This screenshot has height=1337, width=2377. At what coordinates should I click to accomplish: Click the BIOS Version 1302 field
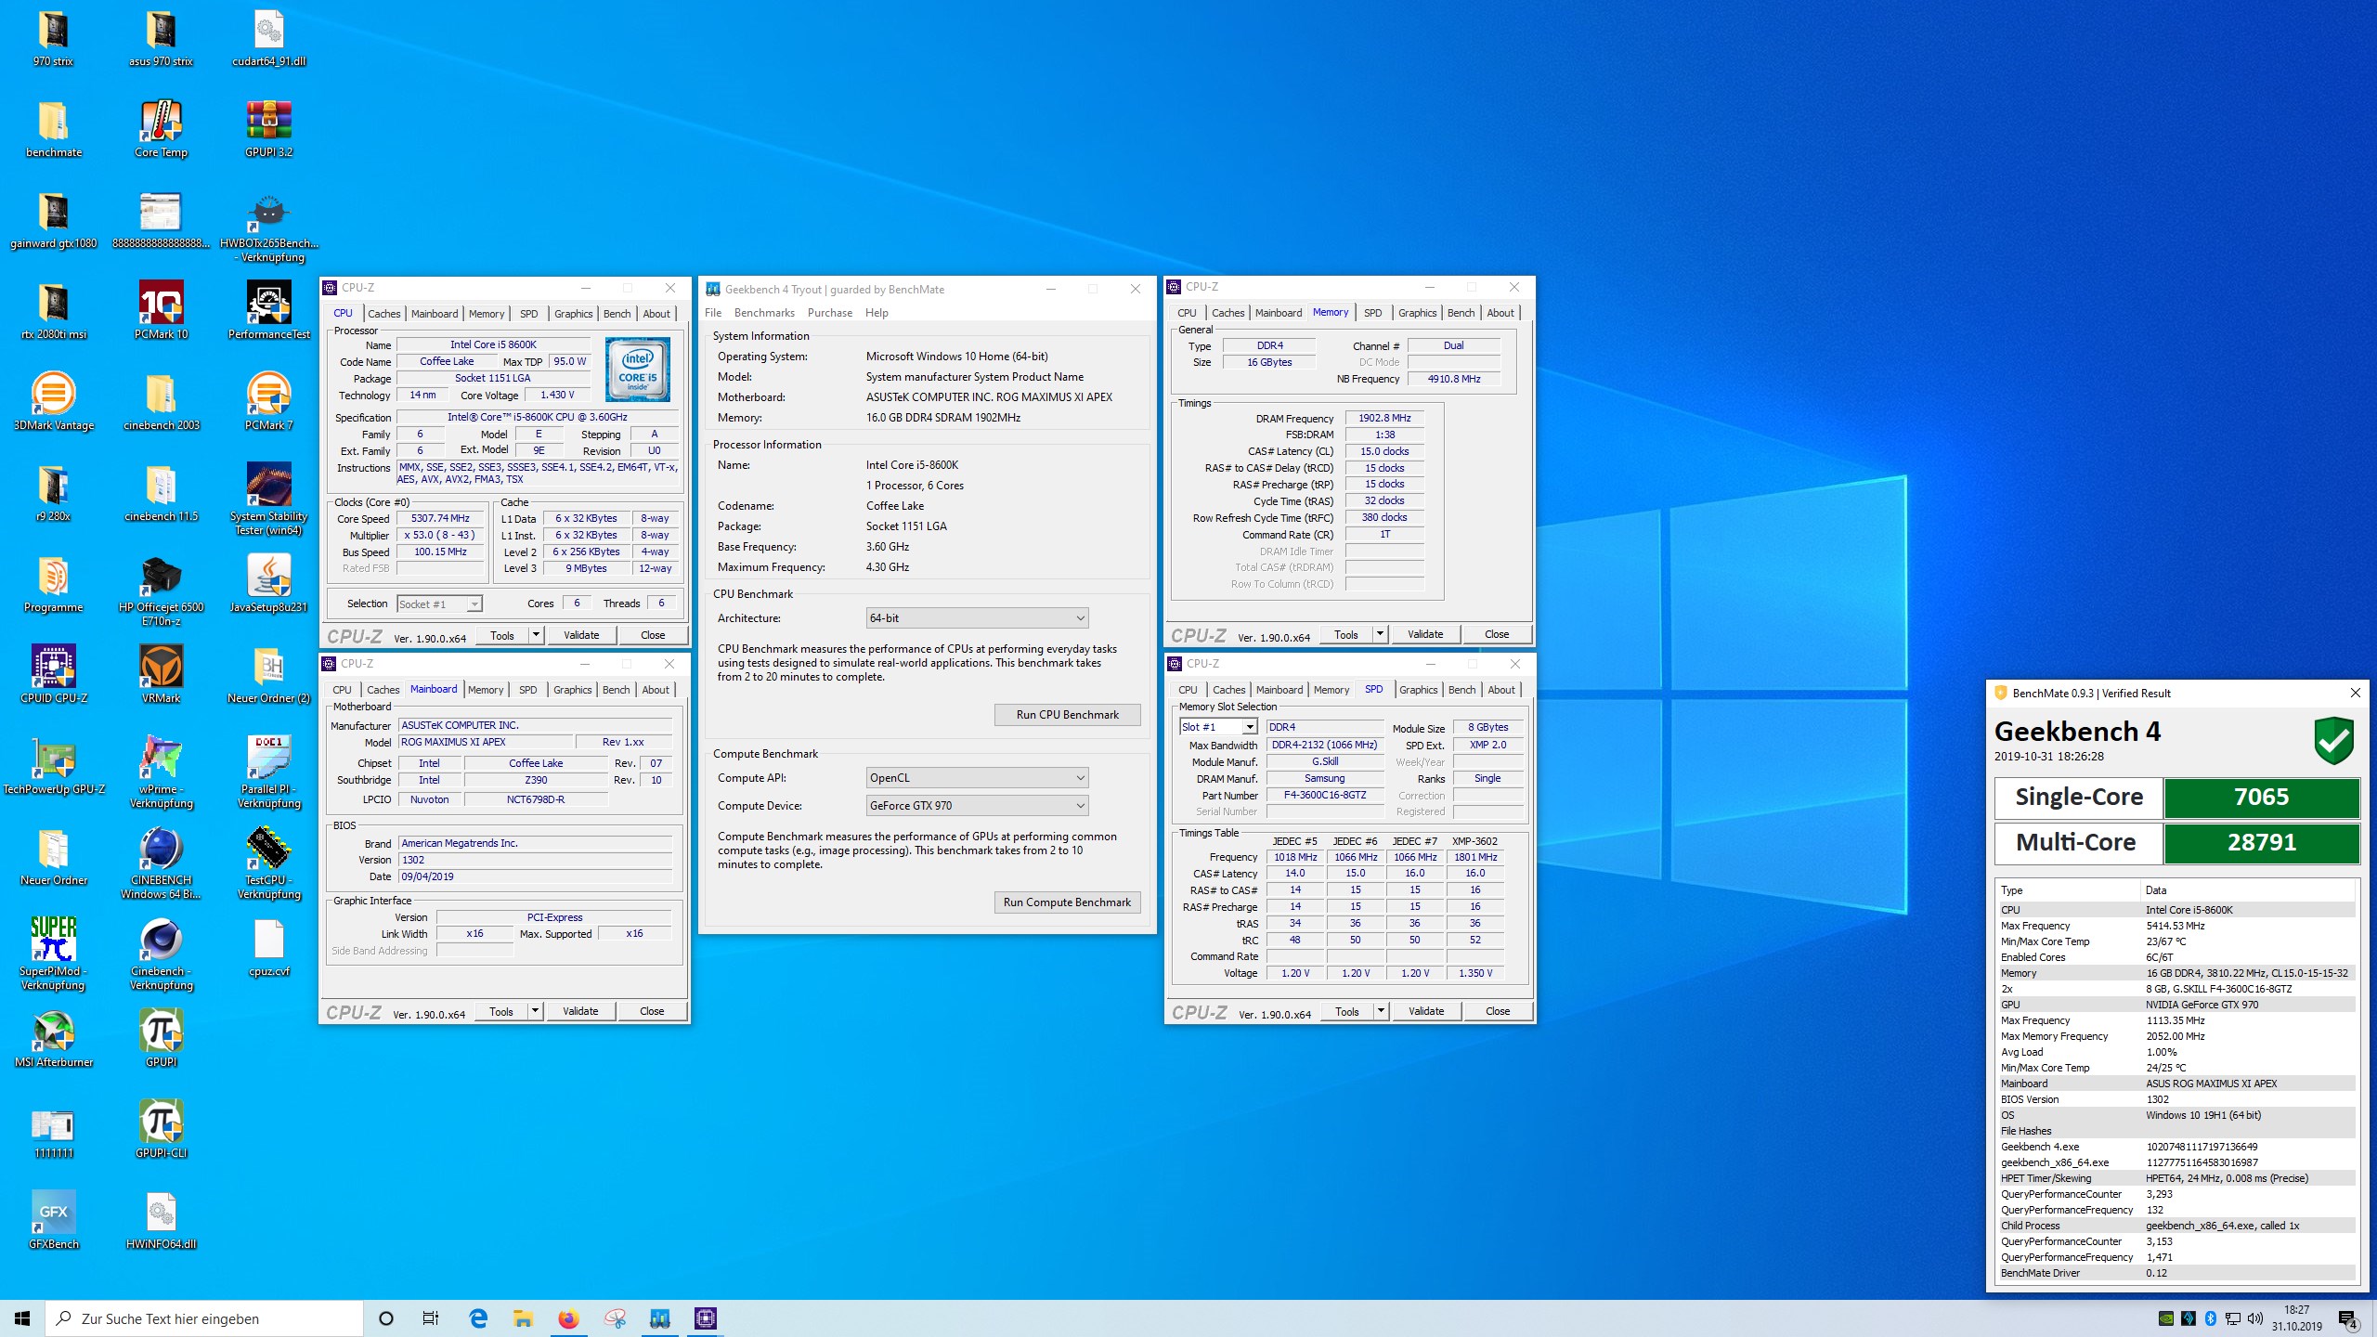pos(535,860)
